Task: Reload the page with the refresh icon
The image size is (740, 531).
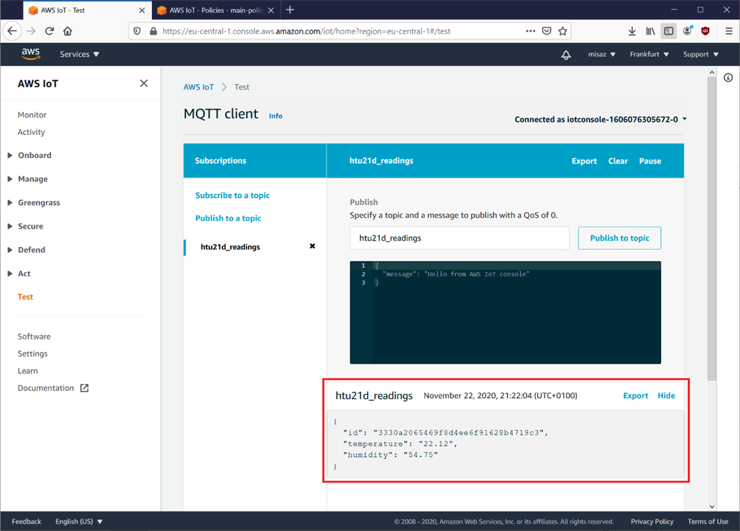Action: pos(50,31)
